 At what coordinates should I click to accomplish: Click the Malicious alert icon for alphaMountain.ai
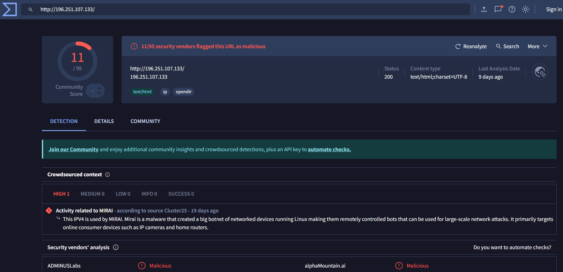(x=399, y=266)
